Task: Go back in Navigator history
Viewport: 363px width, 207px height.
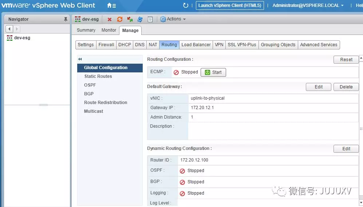Action: pyautogui.click(x=9, y=29)
